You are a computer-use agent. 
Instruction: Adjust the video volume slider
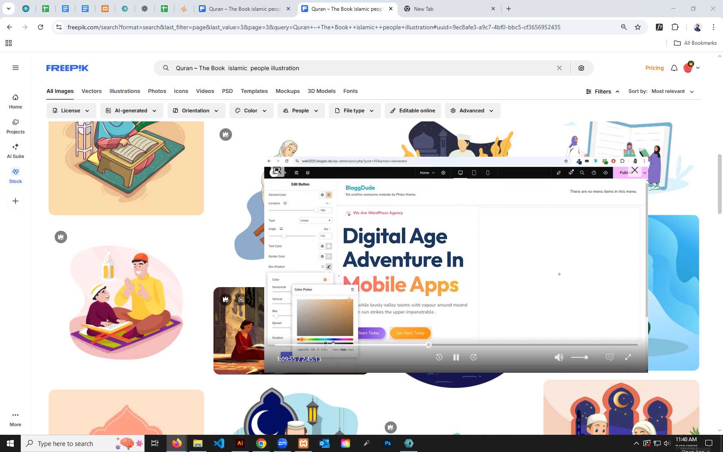point(579,357)
